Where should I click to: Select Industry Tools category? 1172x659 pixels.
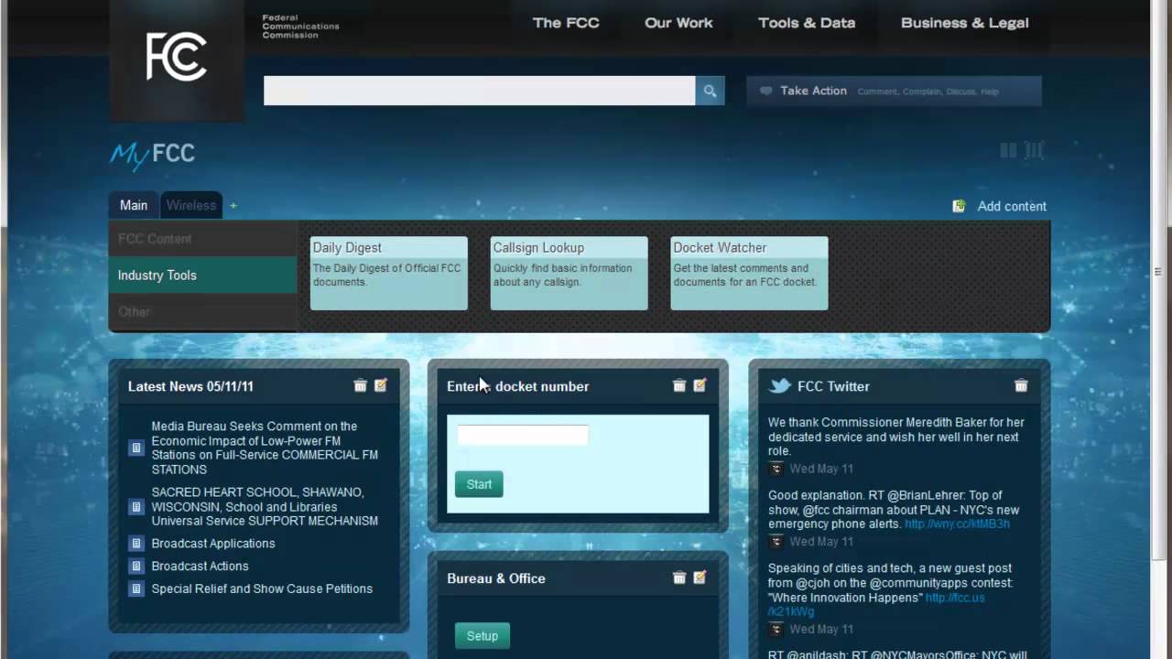[x=202, y=275]
